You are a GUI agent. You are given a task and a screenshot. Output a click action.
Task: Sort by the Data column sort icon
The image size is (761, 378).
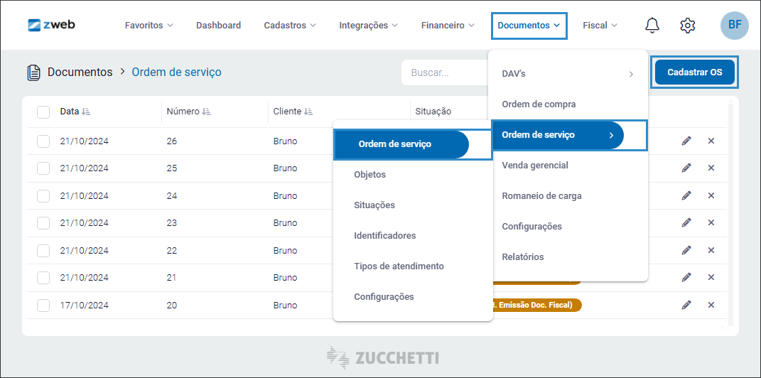[86, 112]
